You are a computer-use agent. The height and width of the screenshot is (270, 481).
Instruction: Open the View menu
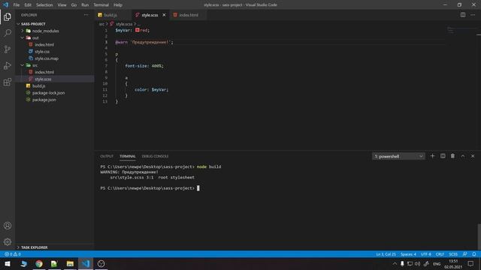pos(62,5)
